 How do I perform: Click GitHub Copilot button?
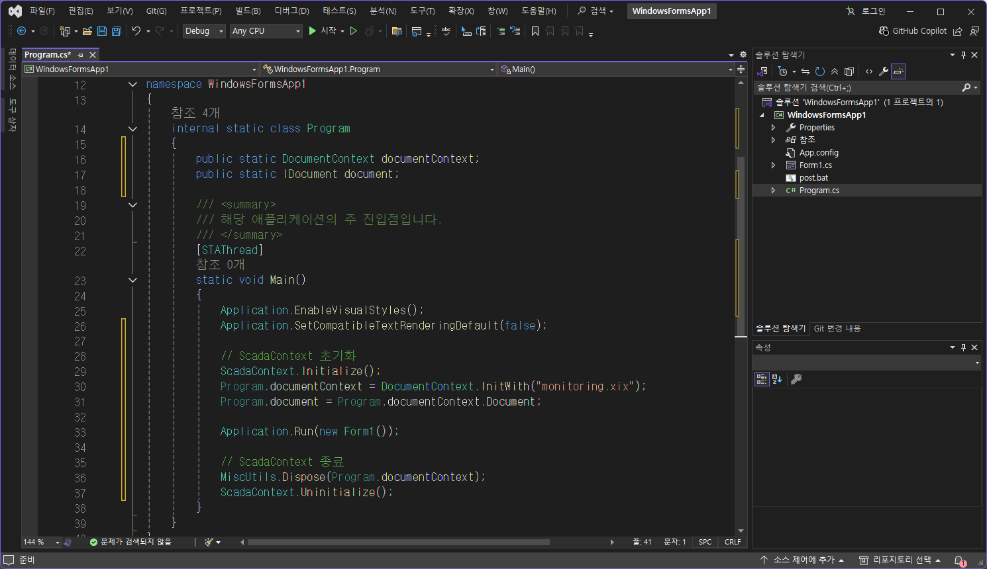pyautogui.click(x=912, y=31)
